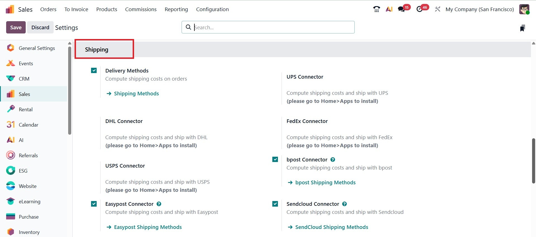The height and width of the screenshot is (237, 536).
Task: Click the bpost Connector help question mark icon
Action: pos(333,159)
